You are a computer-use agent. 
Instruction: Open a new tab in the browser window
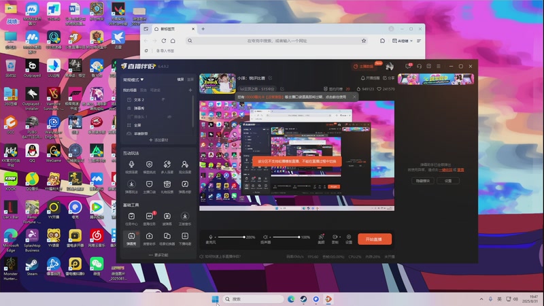click(203, 29)
